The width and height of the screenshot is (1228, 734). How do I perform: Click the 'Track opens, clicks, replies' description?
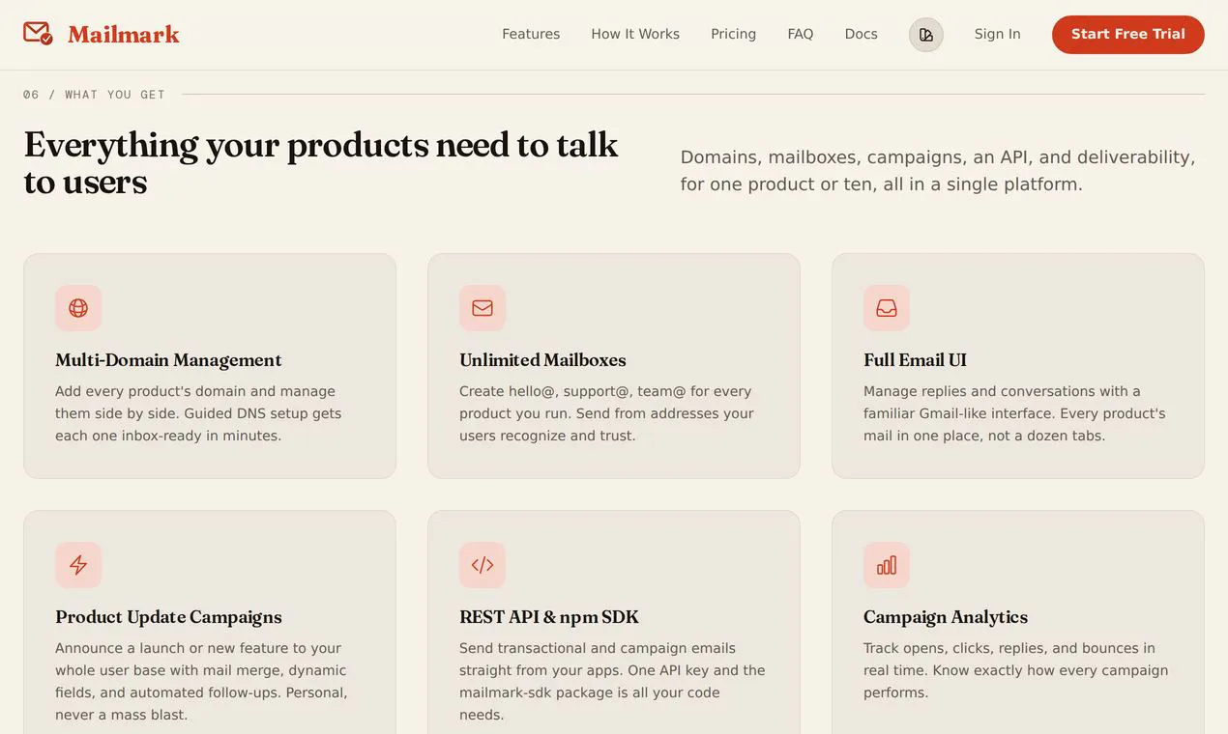[x=1016, y=670]
